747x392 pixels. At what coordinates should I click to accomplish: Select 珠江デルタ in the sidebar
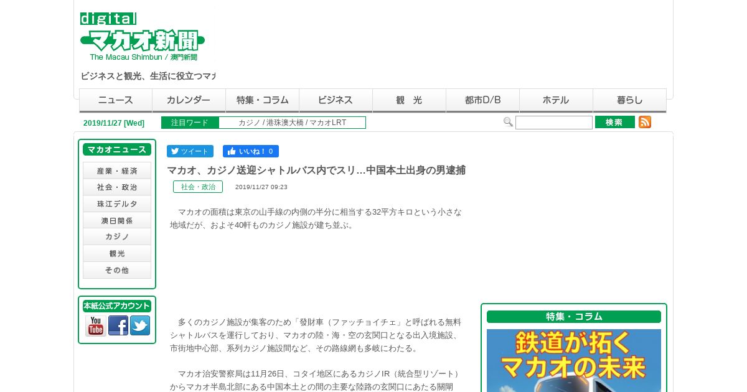[117, 203]
